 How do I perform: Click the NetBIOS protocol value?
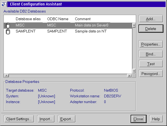pos(111,90)
